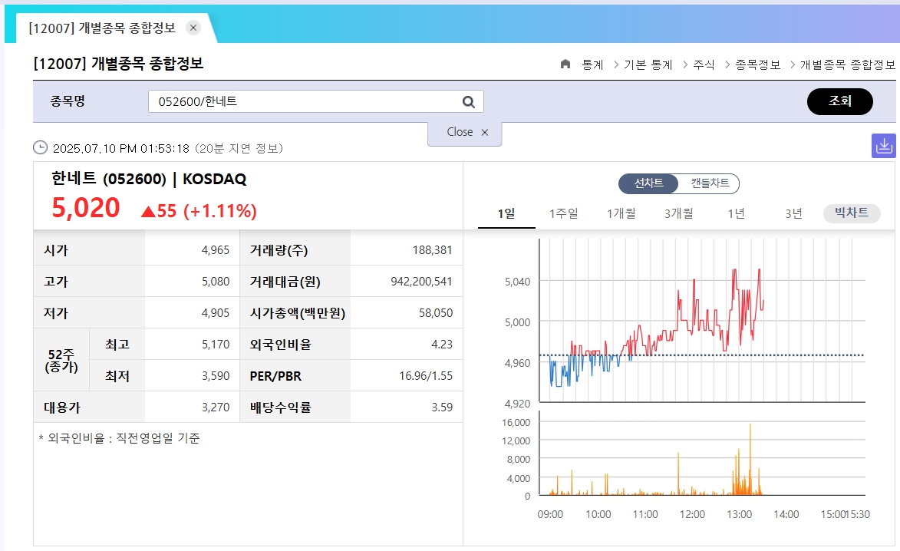Open the 종목정보 breadcrumb link
Viewport: 900px width, 551px height.
pos(757,65)
